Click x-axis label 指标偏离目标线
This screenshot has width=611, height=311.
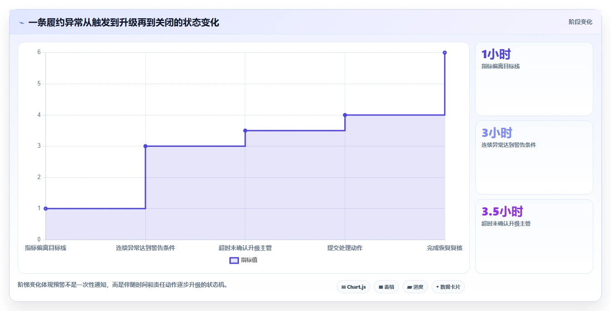(x=45, y=248)
